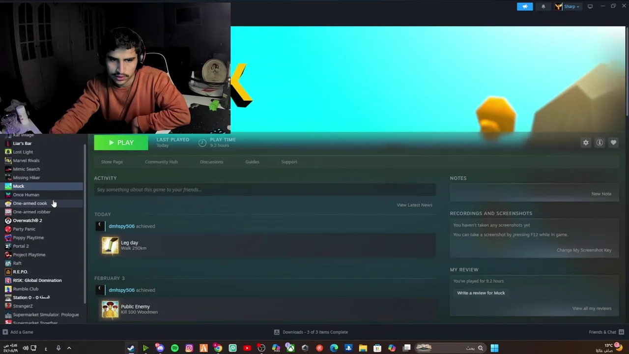Open File Explorer from the taskbar
Viewport: 629px width, 354px height.
363,348
